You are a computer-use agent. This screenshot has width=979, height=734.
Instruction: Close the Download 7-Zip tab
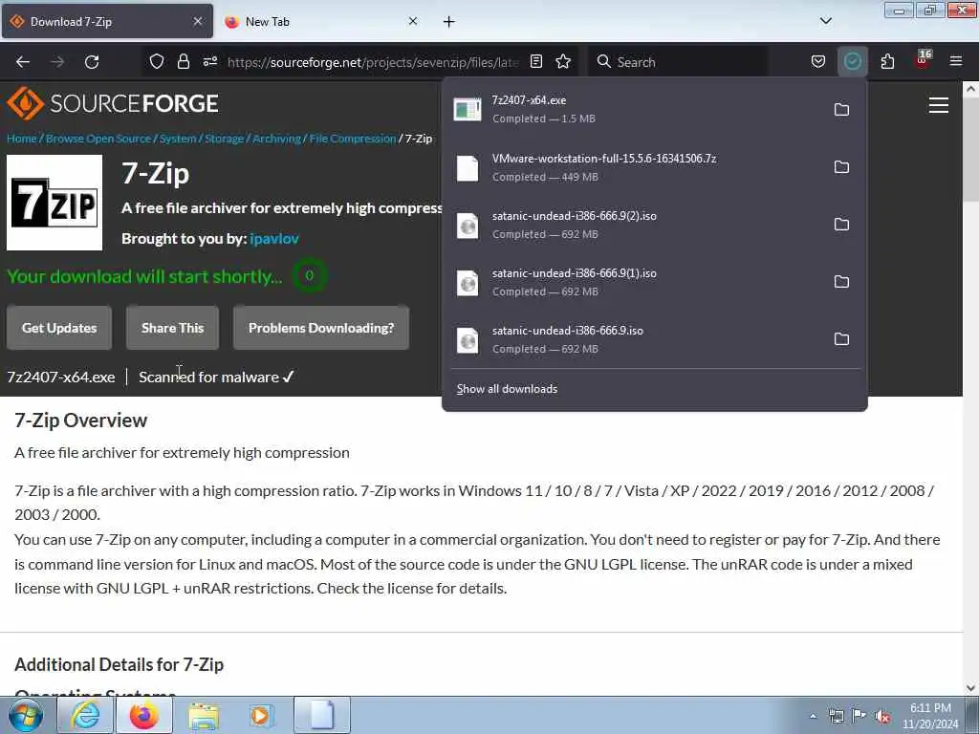(197, 21)
